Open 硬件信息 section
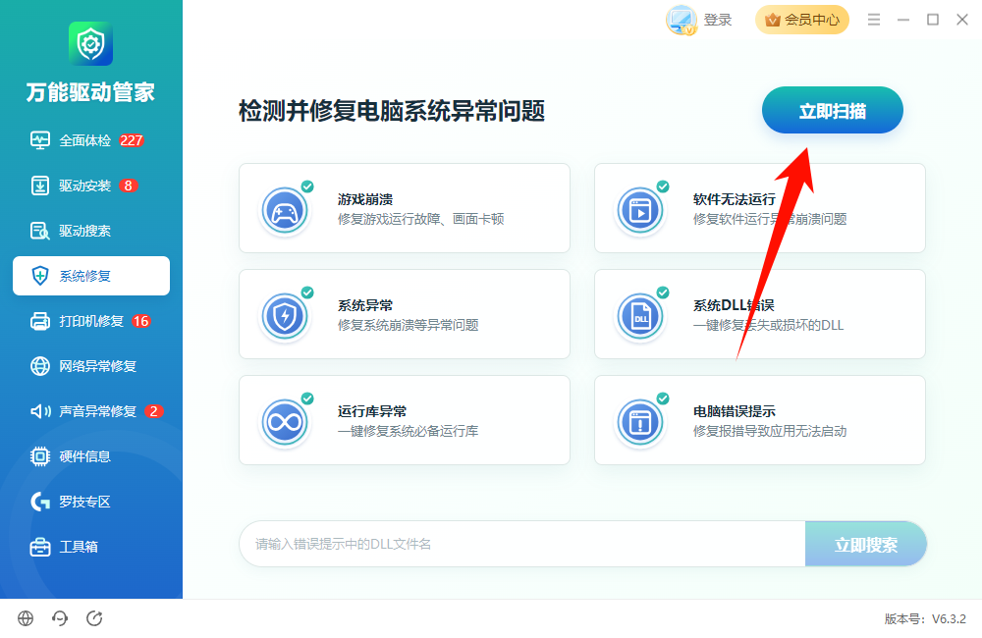Image resolution: width=982 pixels, height=638 pixels. pyautogui.click(x=90, y=456)
